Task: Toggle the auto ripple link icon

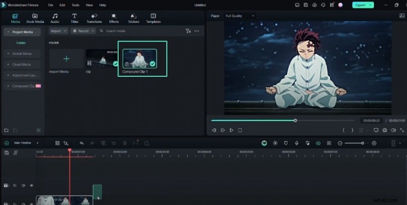Action: [x=15, y=153]
